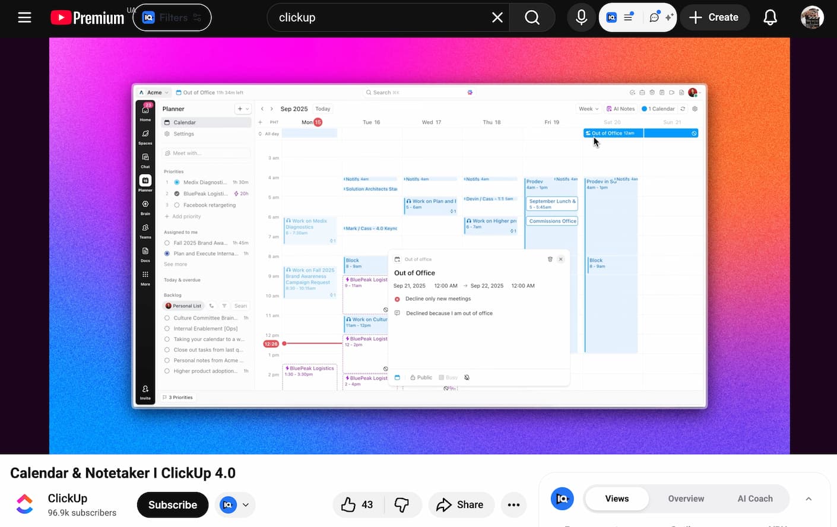837x527 pixels.
Task: Open the YouTube hamburger guide menu
Action: click(24, 17)
